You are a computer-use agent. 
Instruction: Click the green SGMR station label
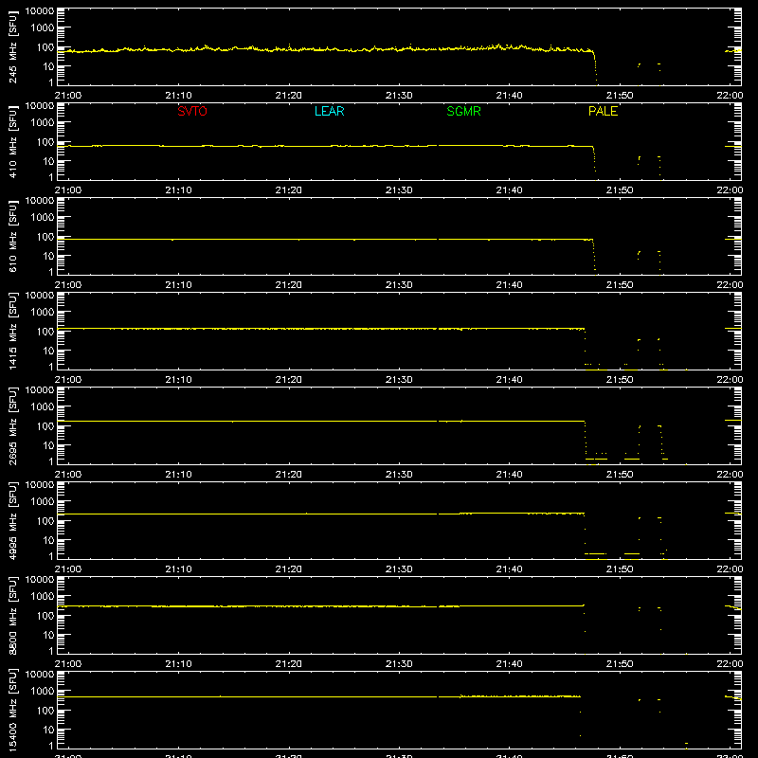[x=463, y=111]
